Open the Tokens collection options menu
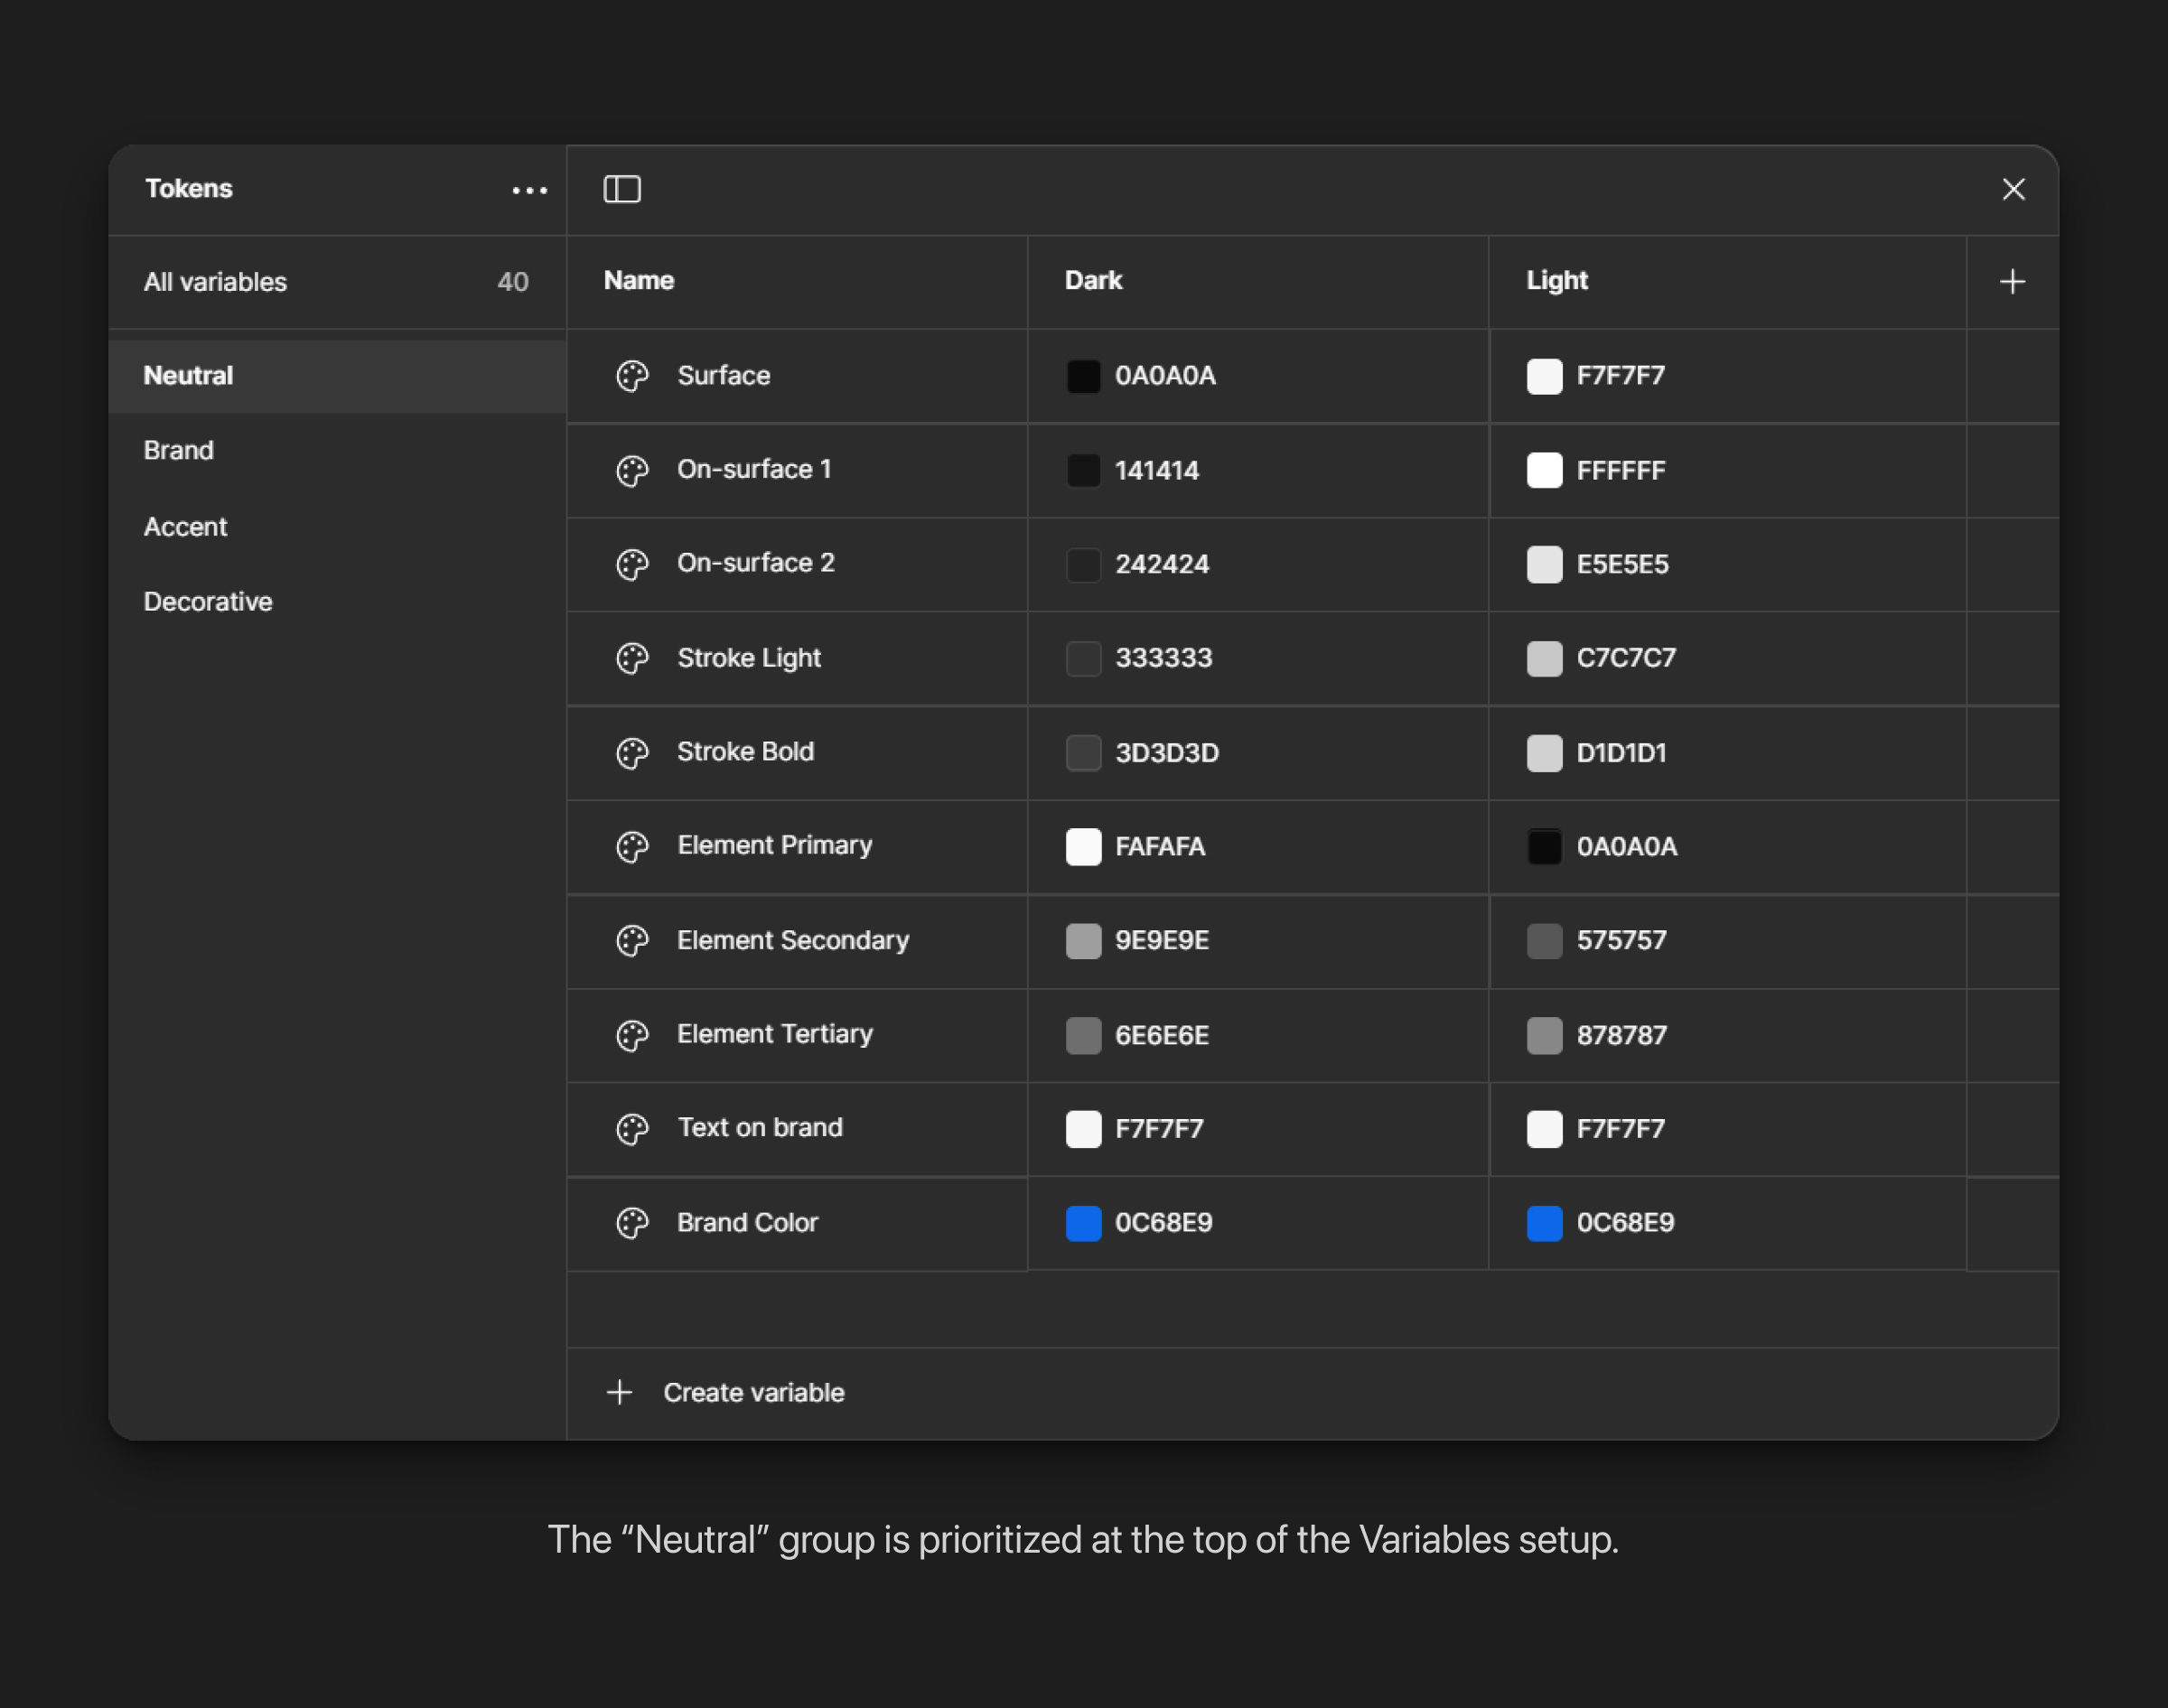Screen dimensions: 2168x1708 [x=529, y=190]
